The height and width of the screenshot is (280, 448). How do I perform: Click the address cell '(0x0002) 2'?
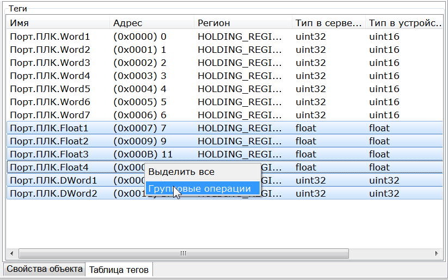click(x=139, y=63)
